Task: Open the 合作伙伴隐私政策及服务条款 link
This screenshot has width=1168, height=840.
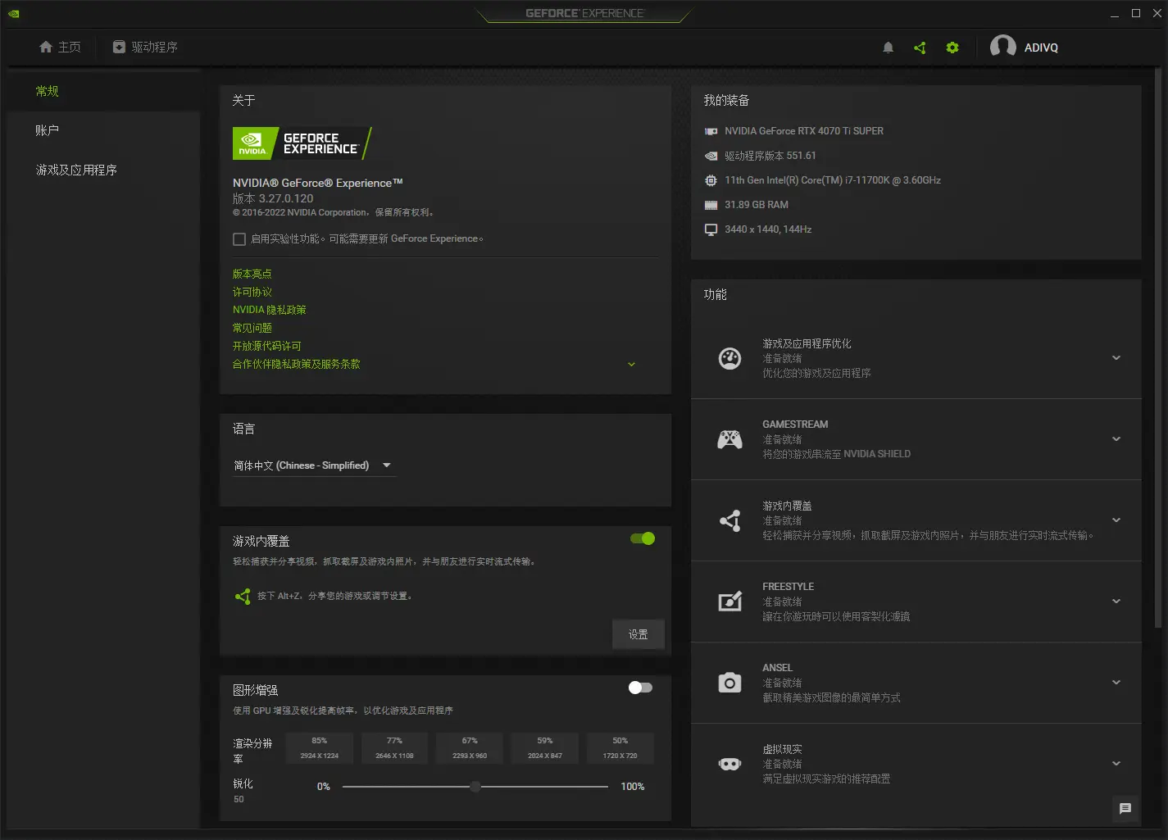Action: click(x=296, y=364)
